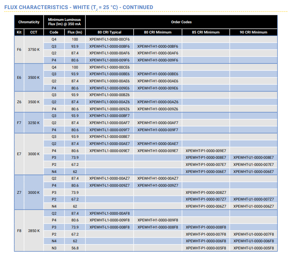This screenshot has width=289, height=260.
Task: Select kit cell 'Z7'
Action: click(x=19, y=192)
